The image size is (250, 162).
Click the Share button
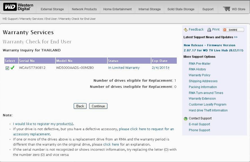coord(233,30)
